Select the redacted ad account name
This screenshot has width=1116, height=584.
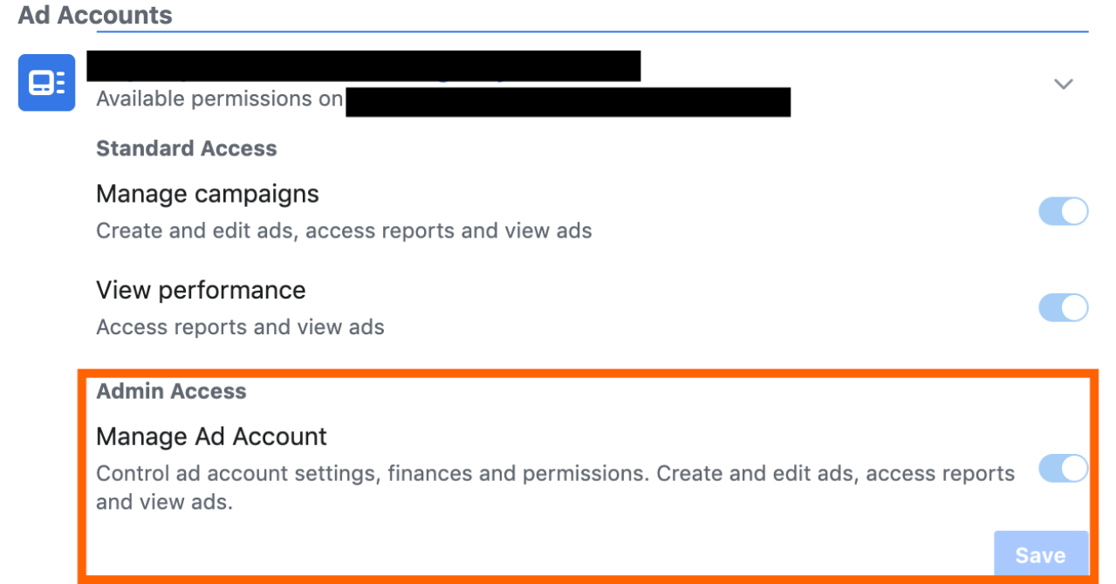click(x=364, y=65)
